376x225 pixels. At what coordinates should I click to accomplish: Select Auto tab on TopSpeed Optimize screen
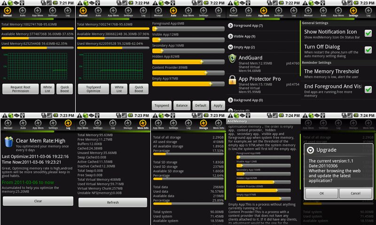98,12
